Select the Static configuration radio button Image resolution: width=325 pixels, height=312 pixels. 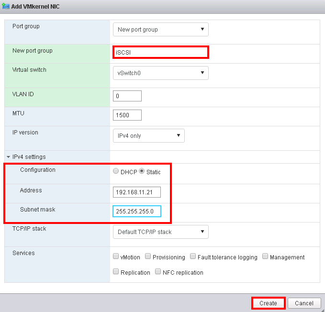click(142, 172)
